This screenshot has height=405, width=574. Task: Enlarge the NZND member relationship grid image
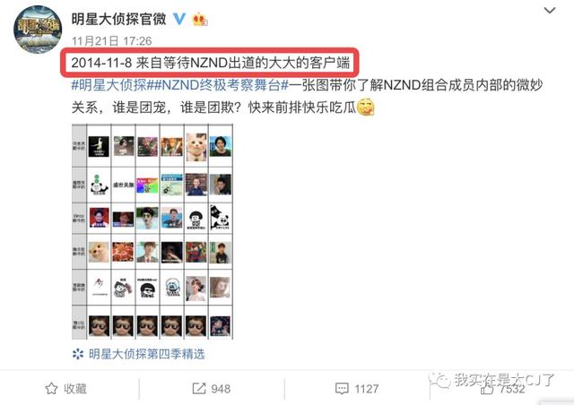click(152, 232)
